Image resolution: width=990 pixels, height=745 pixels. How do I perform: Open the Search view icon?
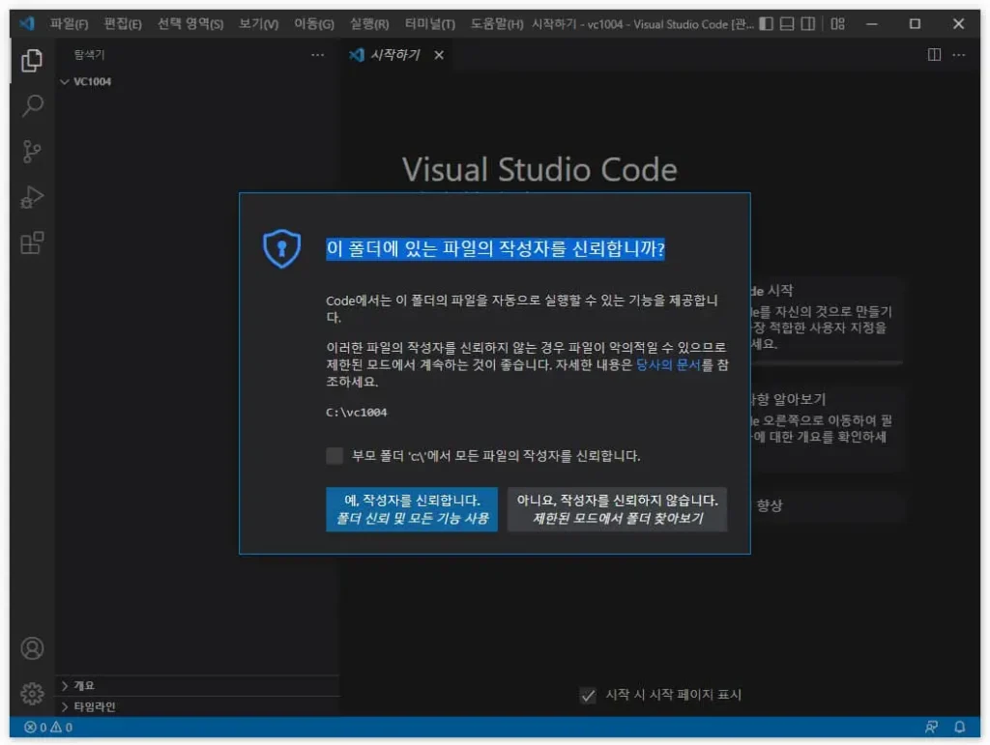pos(32,105)
